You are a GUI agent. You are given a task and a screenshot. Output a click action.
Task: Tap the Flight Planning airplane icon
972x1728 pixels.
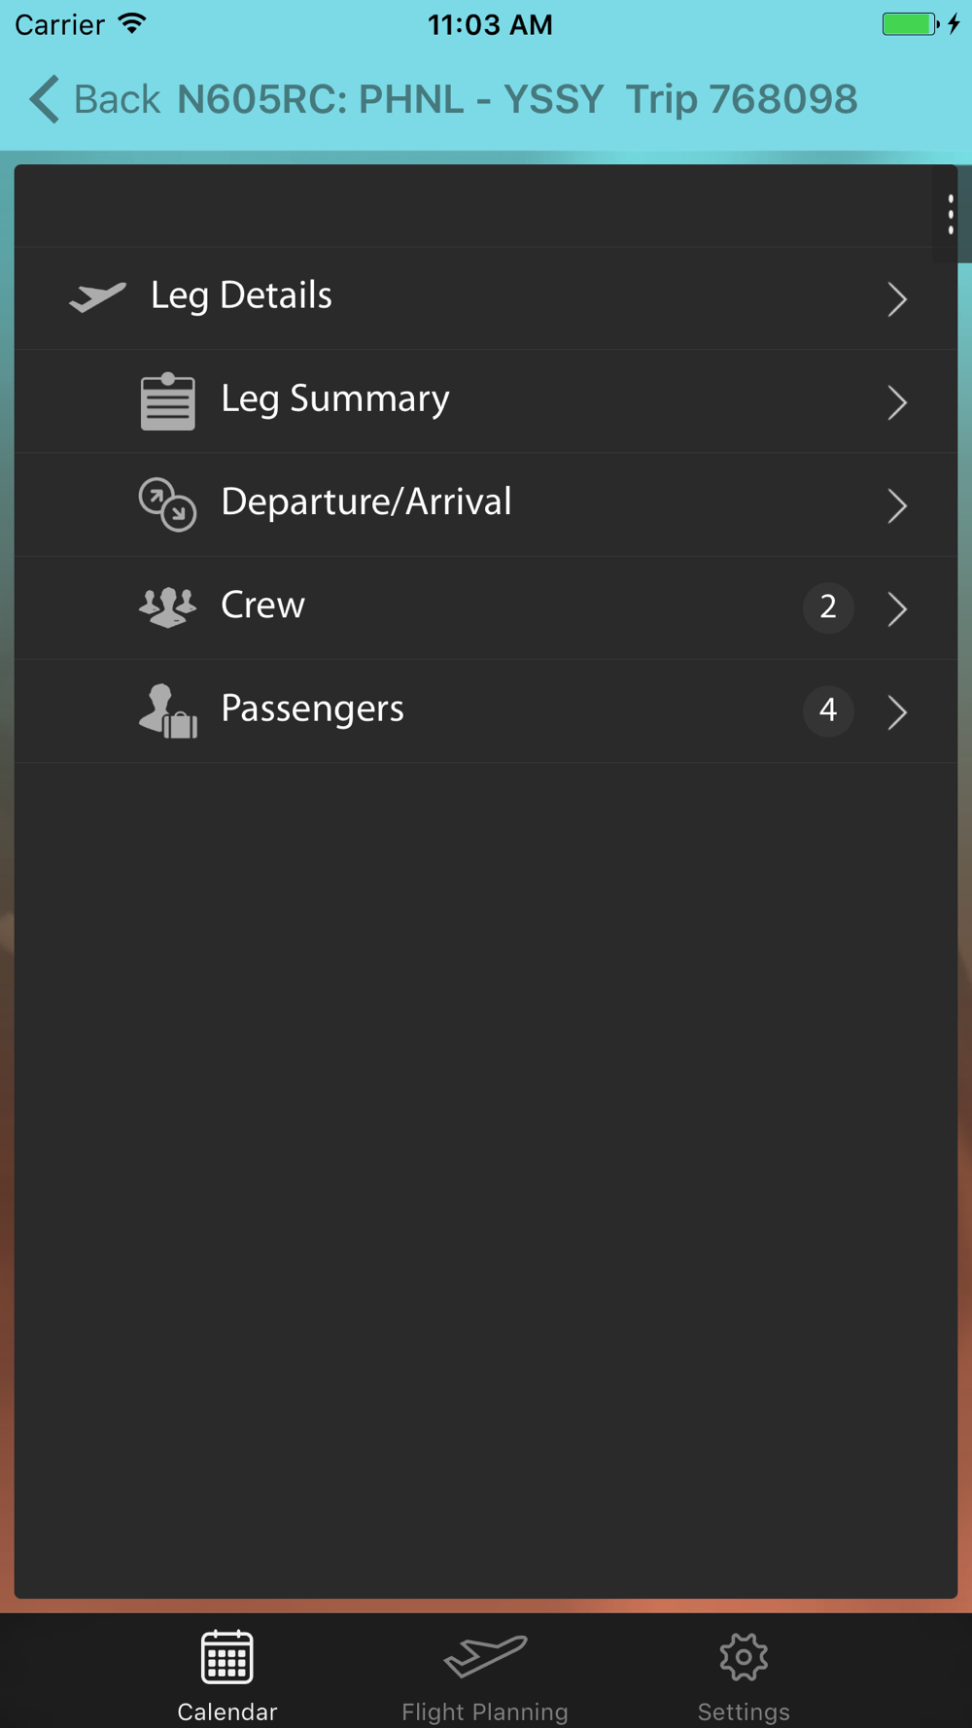pos(485,1657)
